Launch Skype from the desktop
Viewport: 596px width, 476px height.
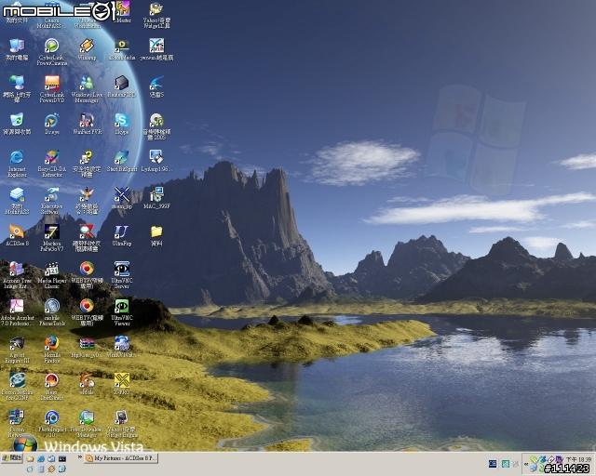point(122,124)
